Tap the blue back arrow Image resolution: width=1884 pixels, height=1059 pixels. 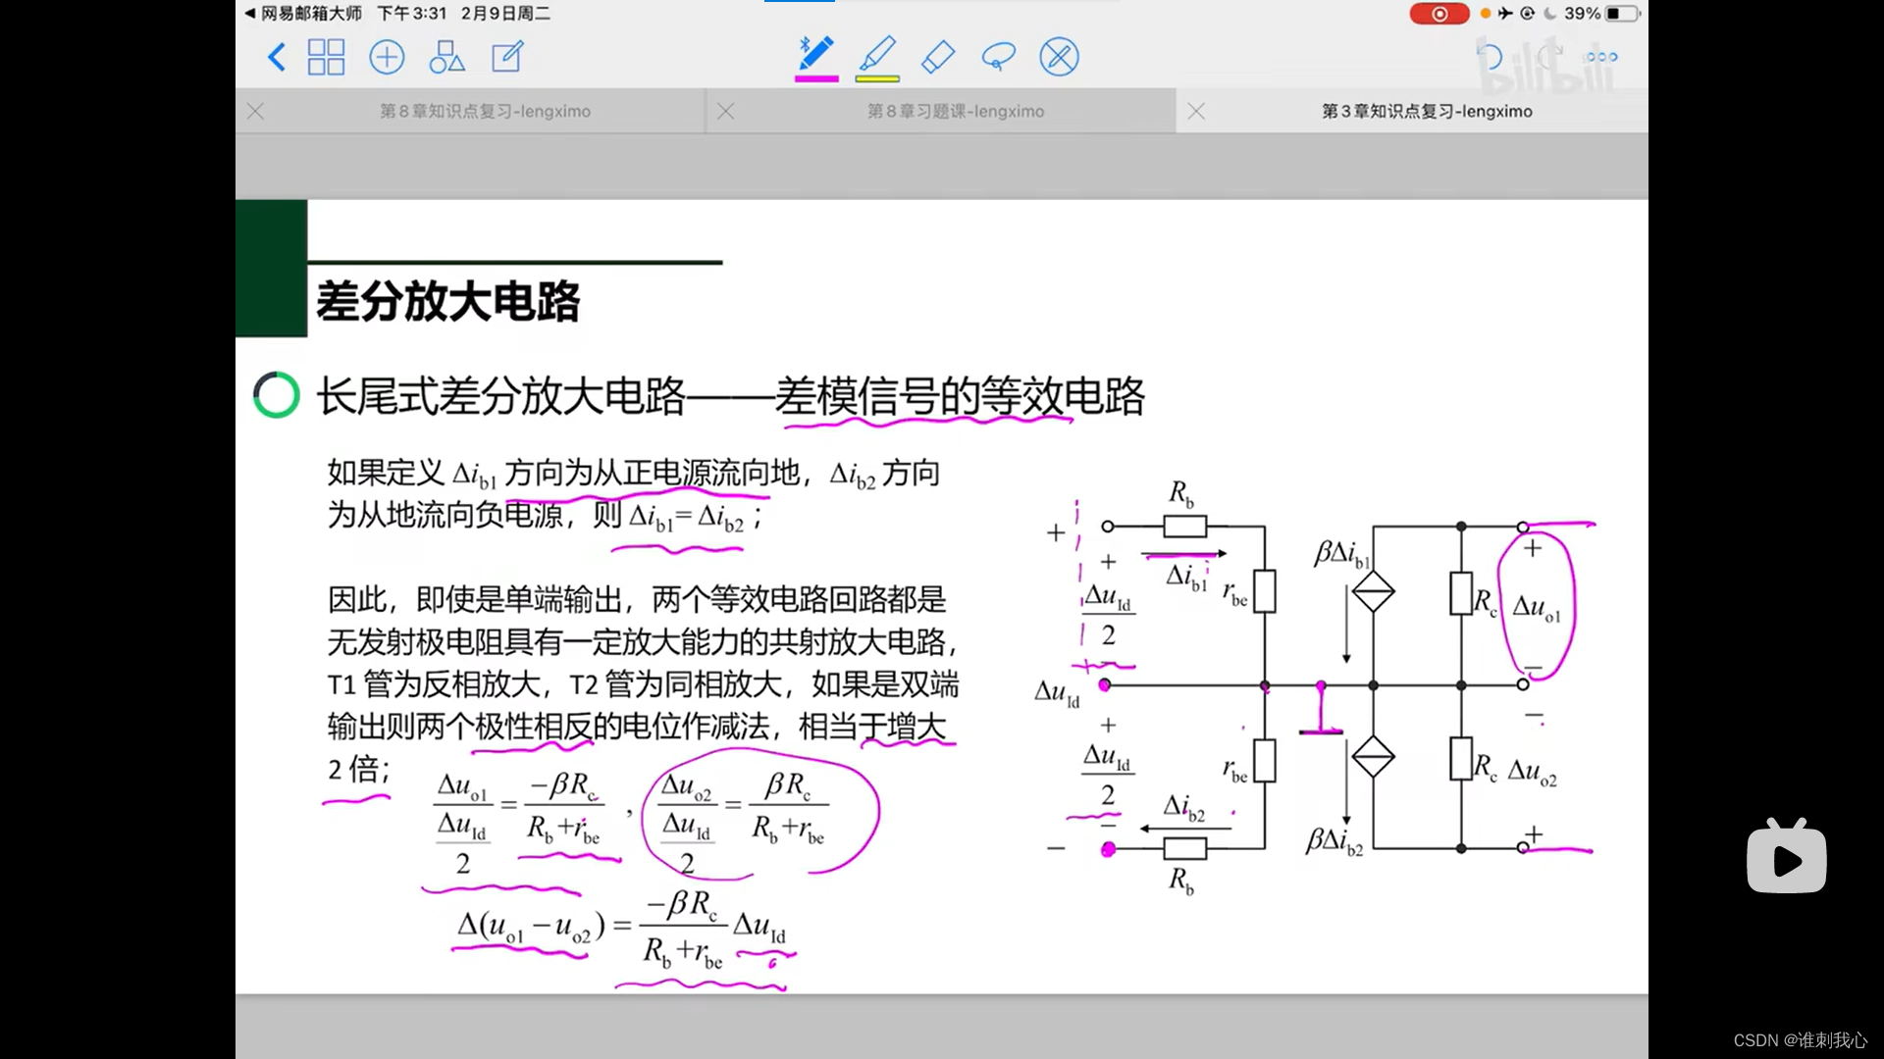pos(277,57)
